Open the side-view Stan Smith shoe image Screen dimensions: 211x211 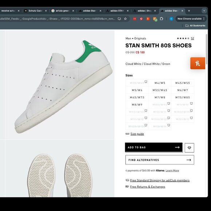[x=60, y=85]
